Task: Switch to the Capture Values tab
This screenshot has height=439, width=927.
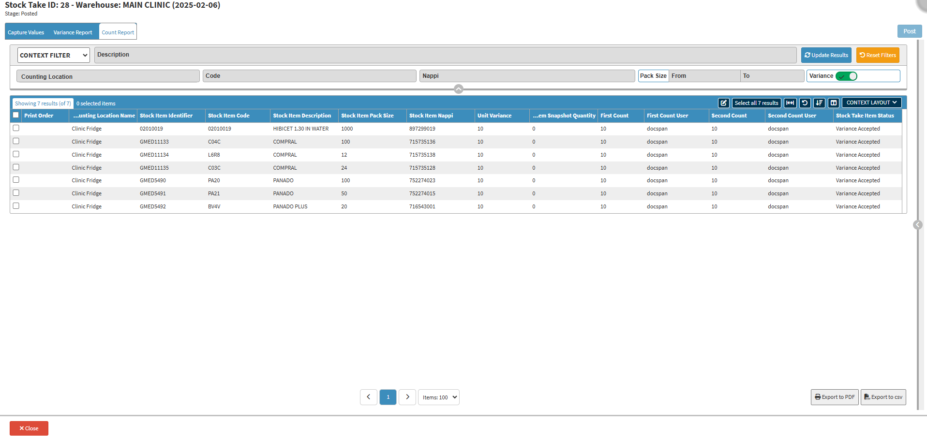Action: [26, 32]
